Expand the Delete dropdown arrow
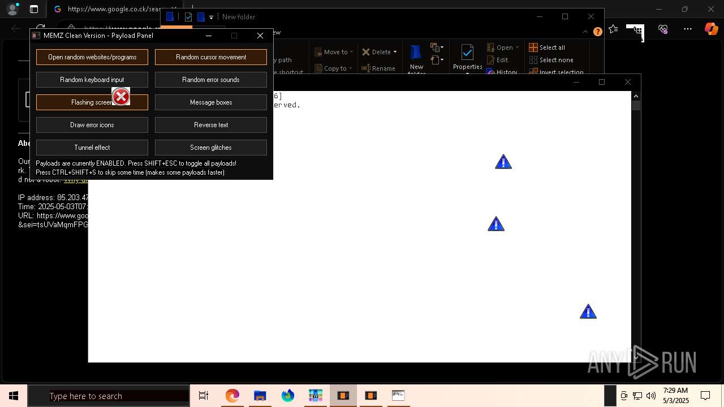 point(395,52)
